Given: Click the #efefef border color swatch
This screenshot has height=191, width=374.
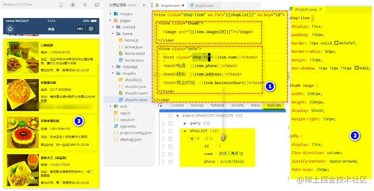Looking at the screenshot, I should (x=336, y=43).
